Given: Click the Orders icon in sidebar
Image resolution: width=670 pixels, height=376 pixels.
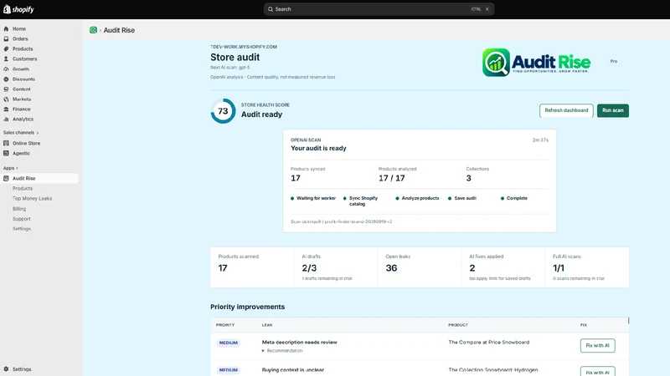Looking at the screenshot, I should tap(6, 38).
